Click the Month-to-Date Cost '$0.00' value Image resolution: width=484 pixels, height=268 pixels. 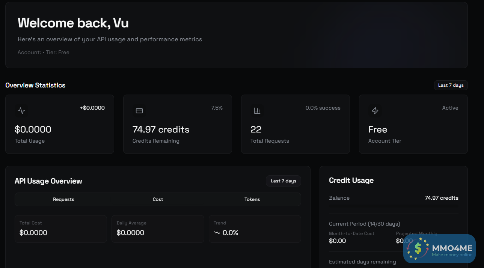pyautogui.click(x=338, y=241)
